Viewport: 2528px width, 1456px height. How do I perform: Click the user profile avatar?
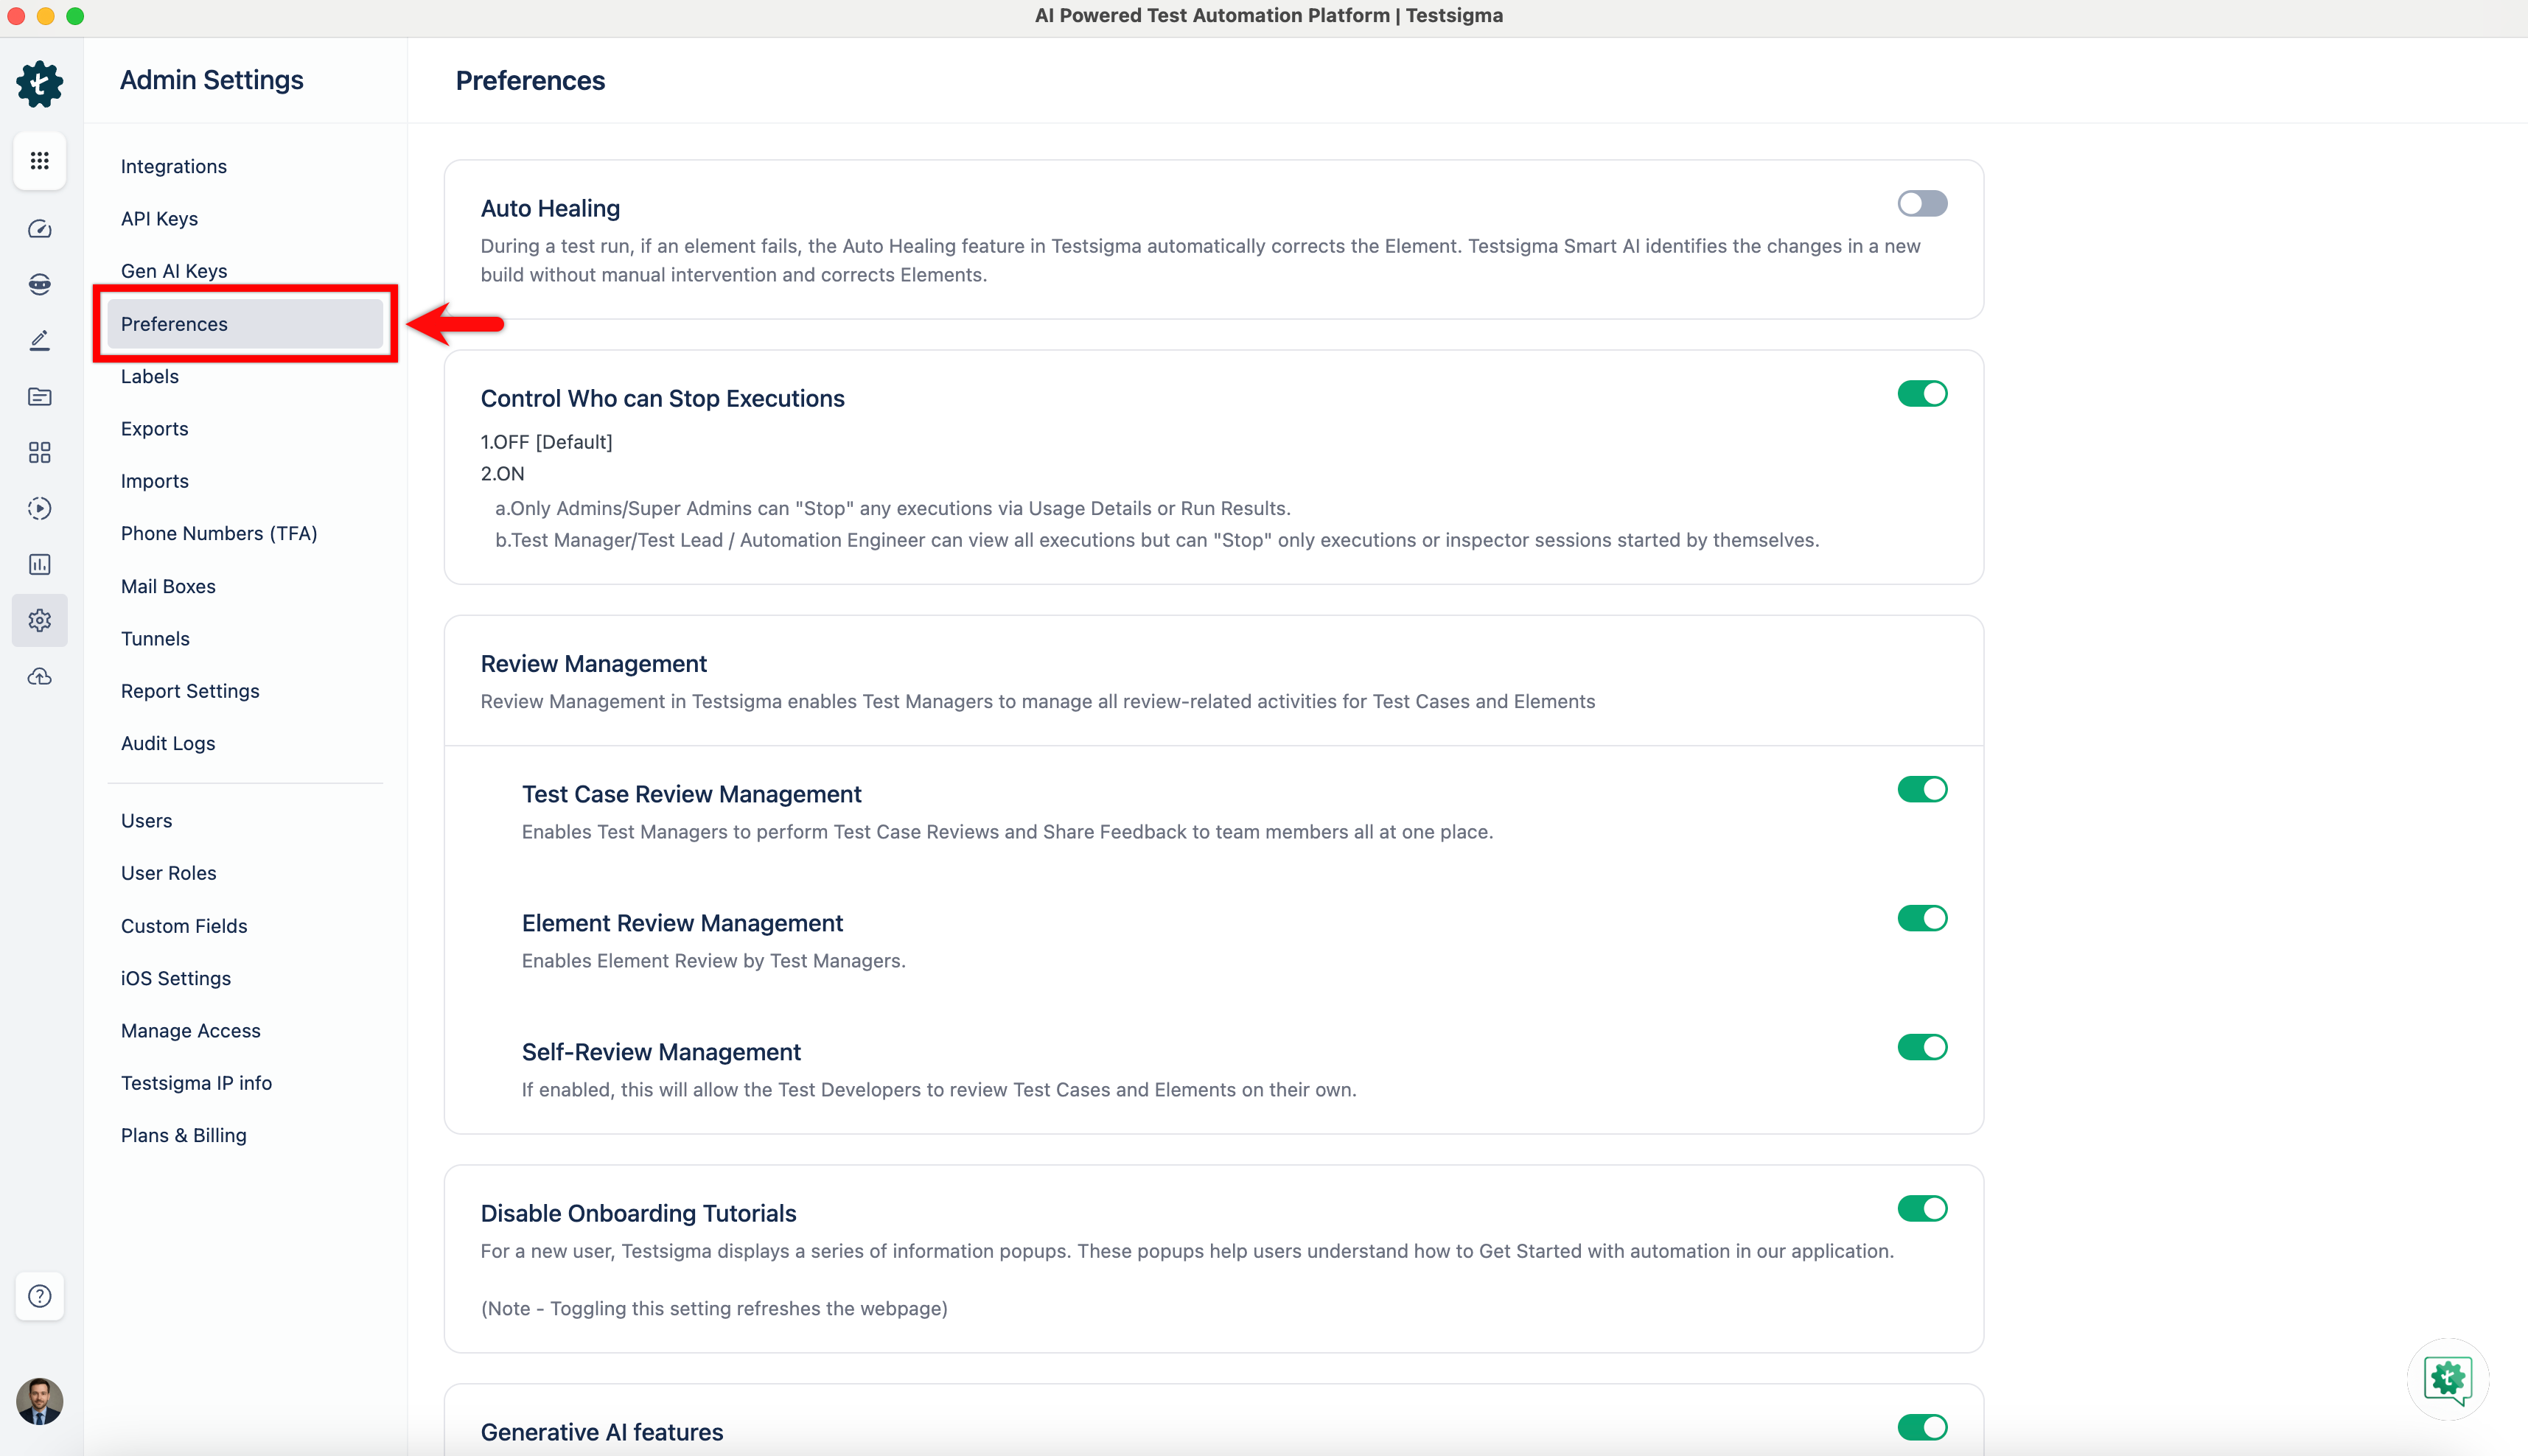click(x=40, y=1400)
